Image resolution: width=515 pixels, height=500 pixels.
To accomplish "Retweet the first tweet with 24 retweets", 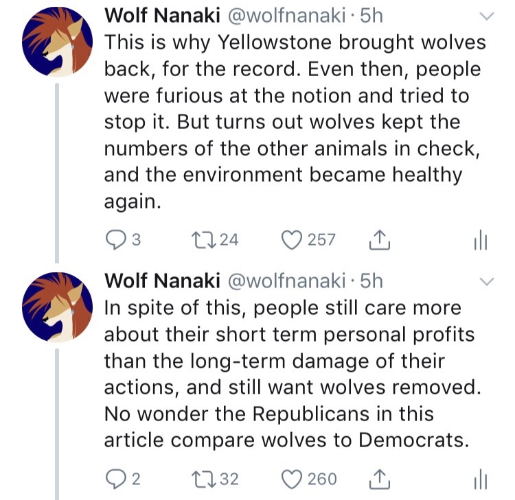I will tap(204, 239).
